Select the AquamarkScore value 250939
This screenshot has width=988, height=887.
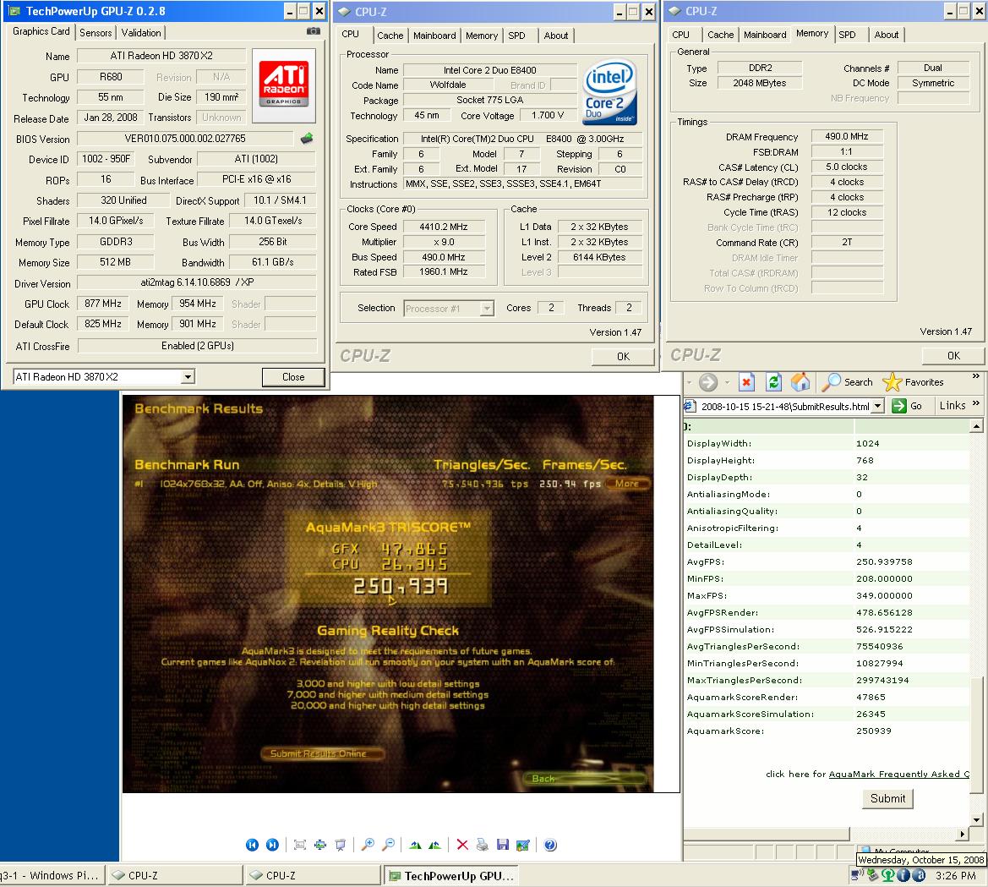pos(873,731)
